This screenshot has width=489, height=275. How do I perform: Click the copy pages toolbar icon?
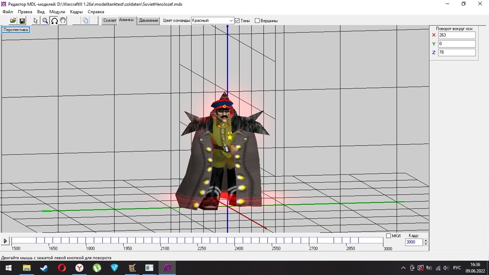point(86,21)
